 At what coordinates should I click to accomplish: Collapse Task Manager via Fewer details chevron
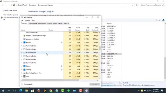pyautogui.click(x=22, y=84)
